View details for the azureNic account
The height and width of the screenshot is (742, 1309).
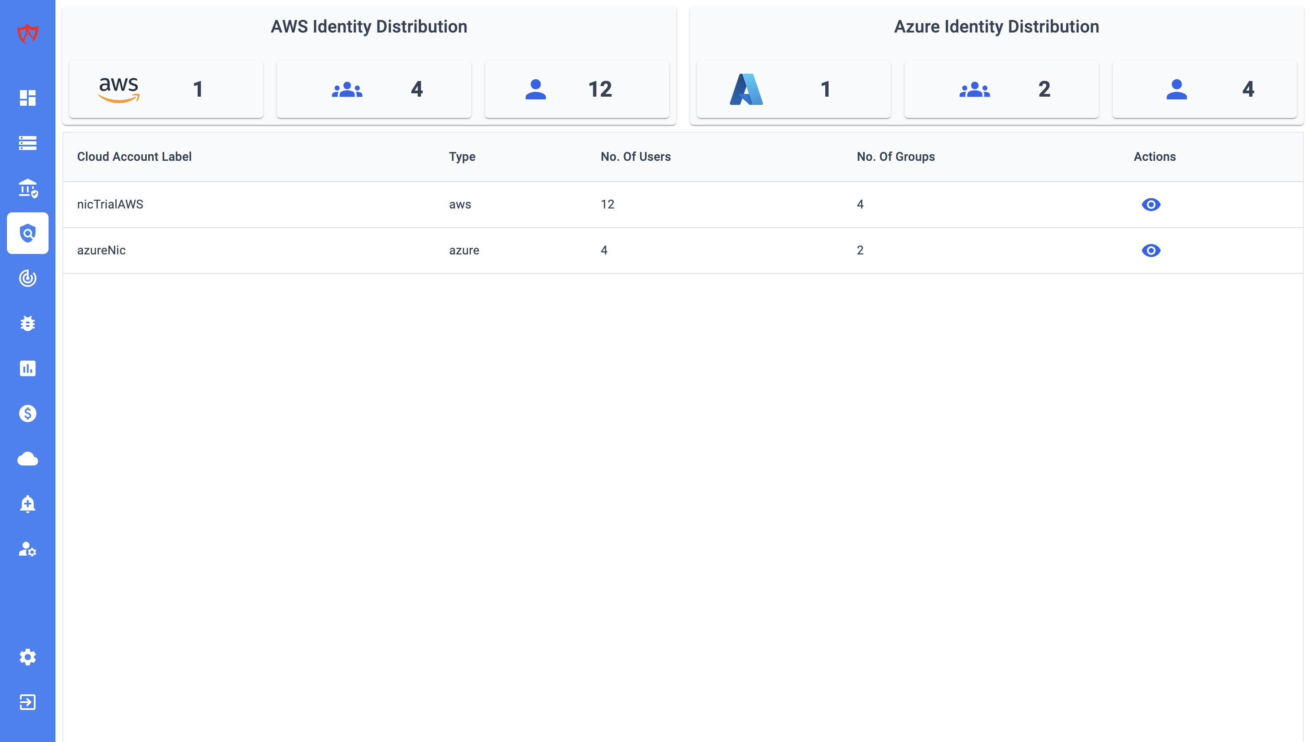point(1150,250)
